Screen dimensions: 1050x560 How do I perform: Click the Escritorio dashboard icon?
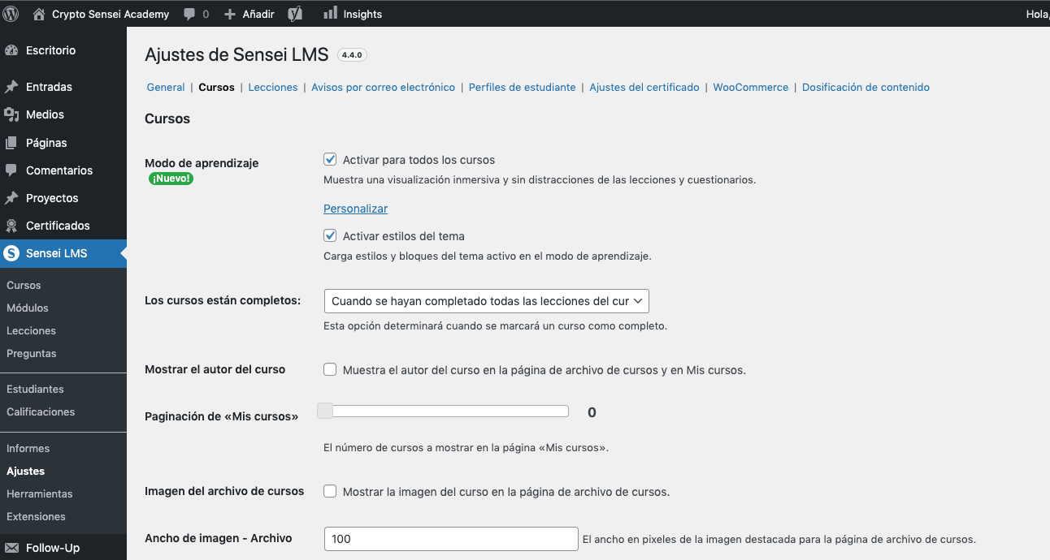11,50
